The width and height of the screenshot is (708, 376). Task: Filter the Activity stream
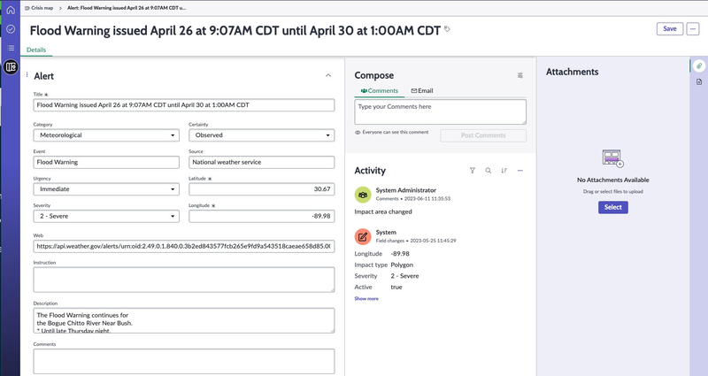473,171
